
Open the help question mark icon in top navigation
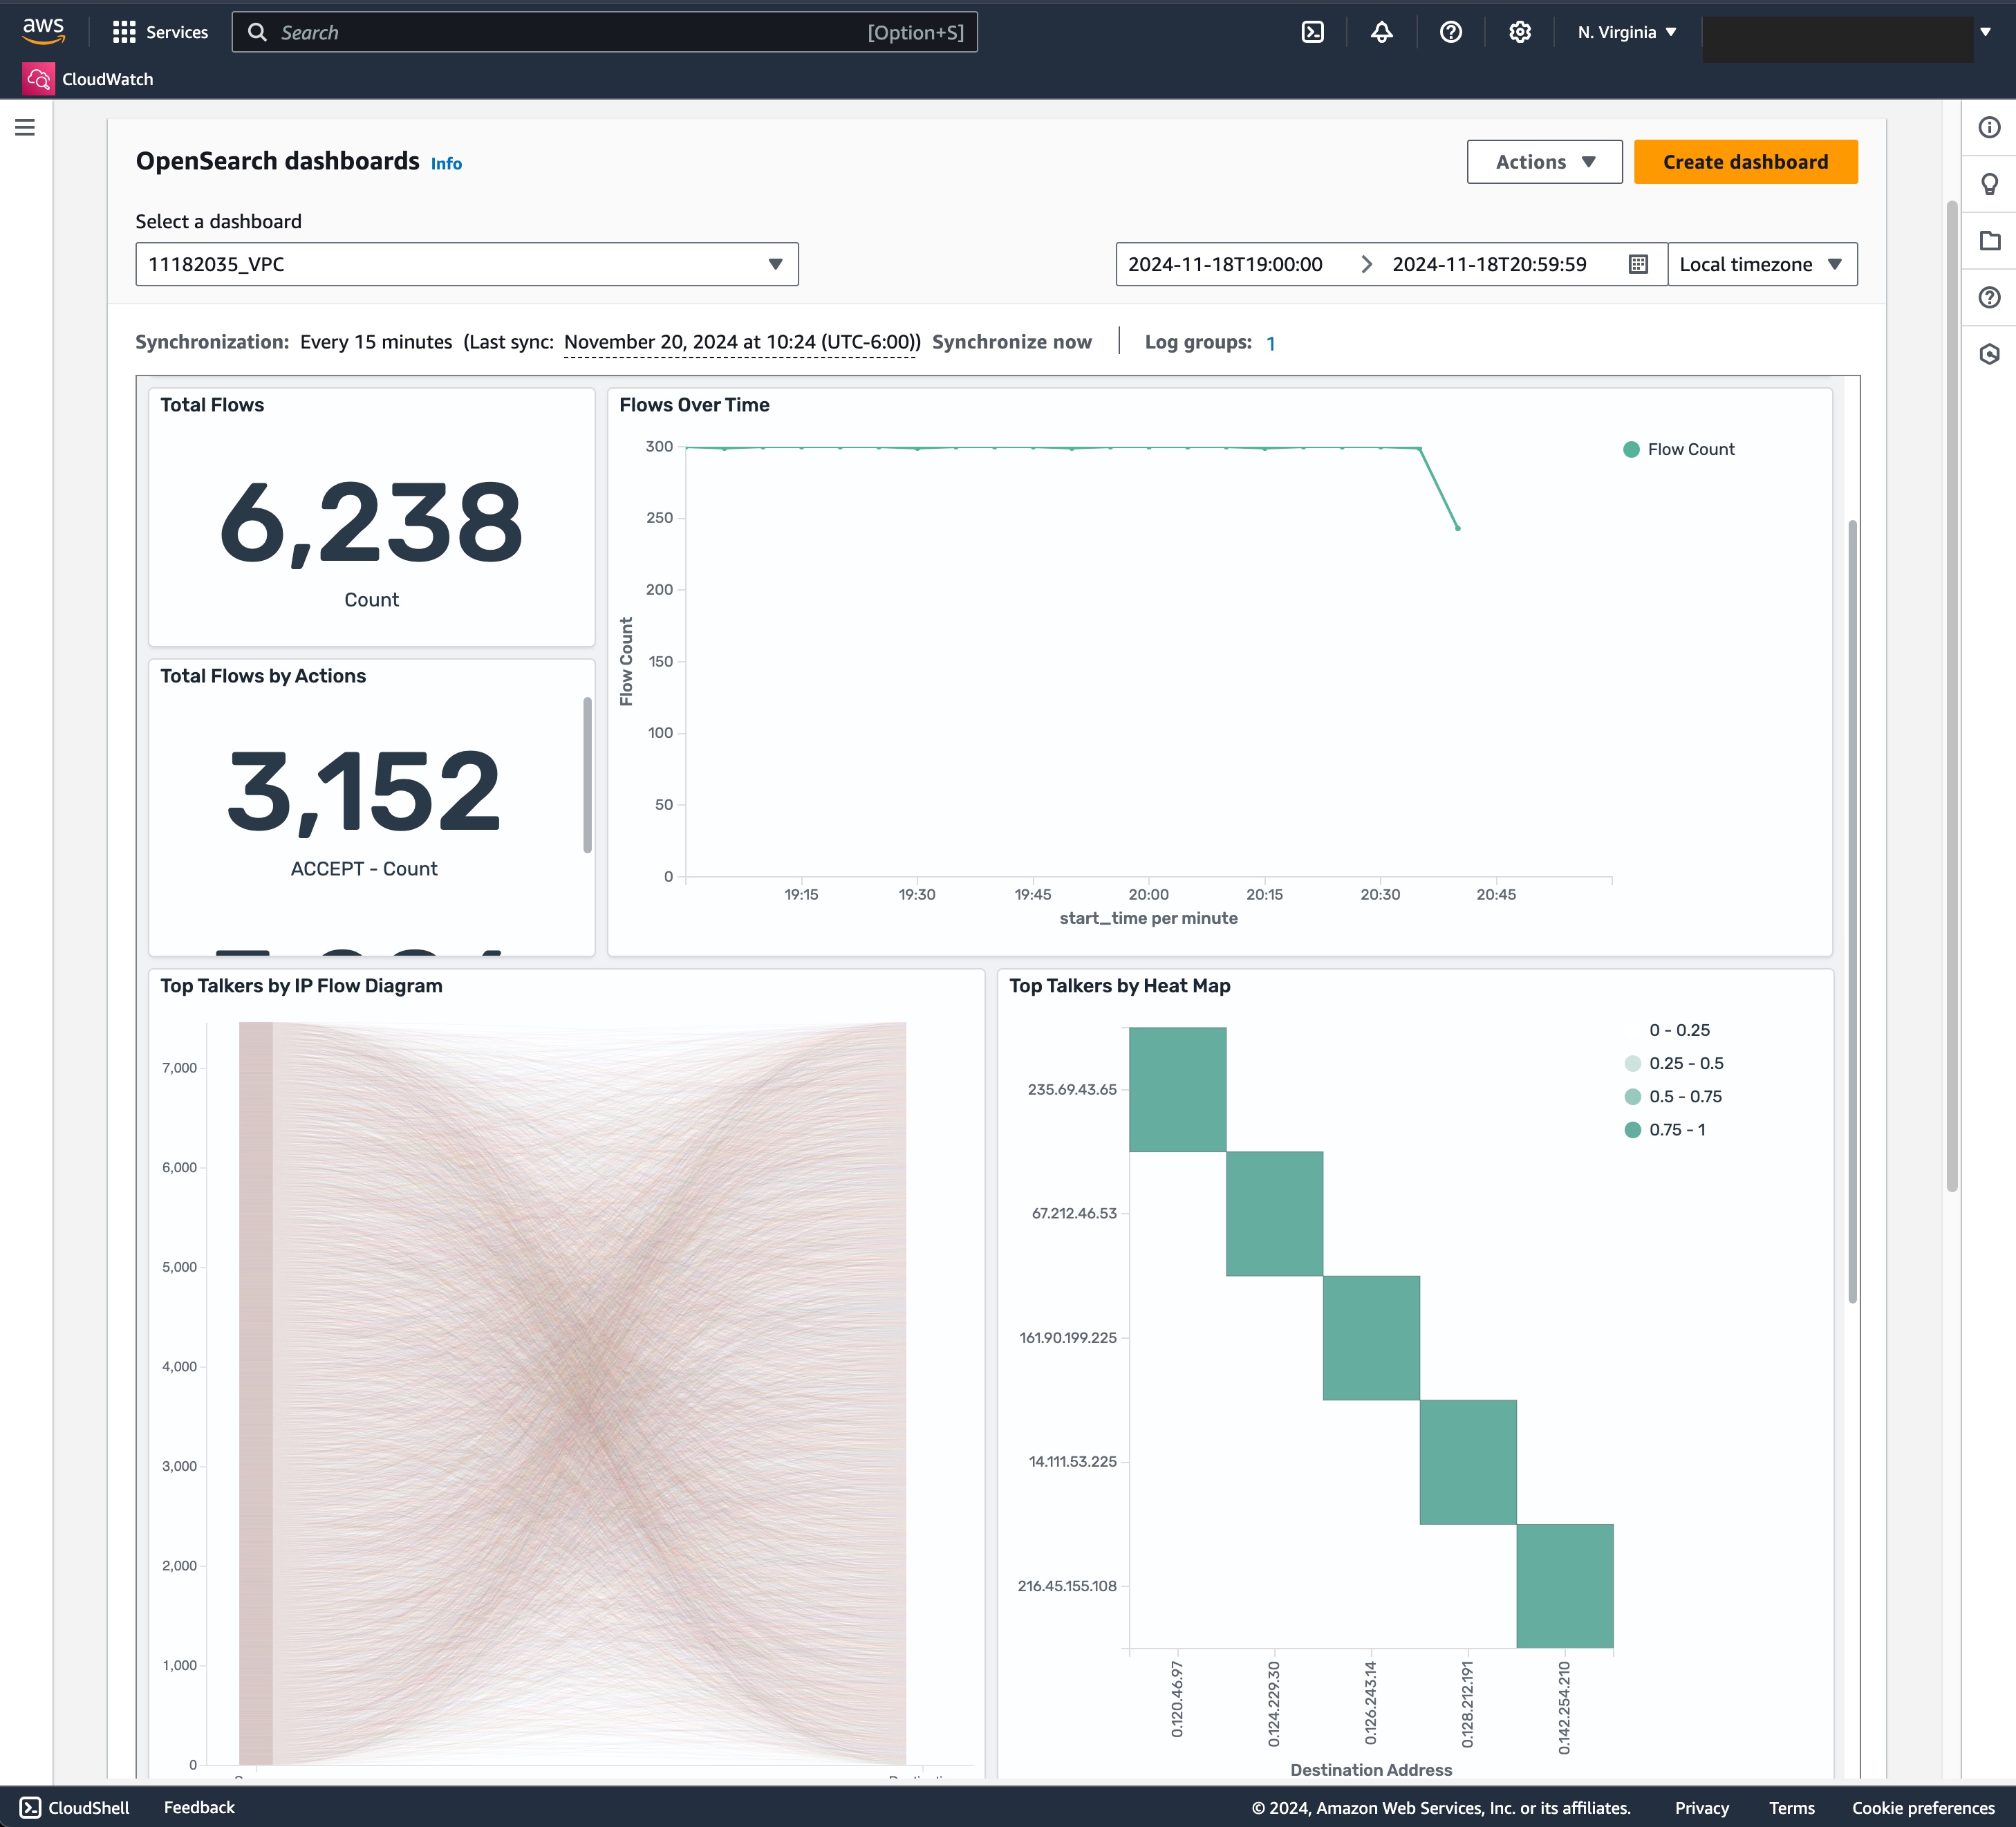pos(1450,32)
